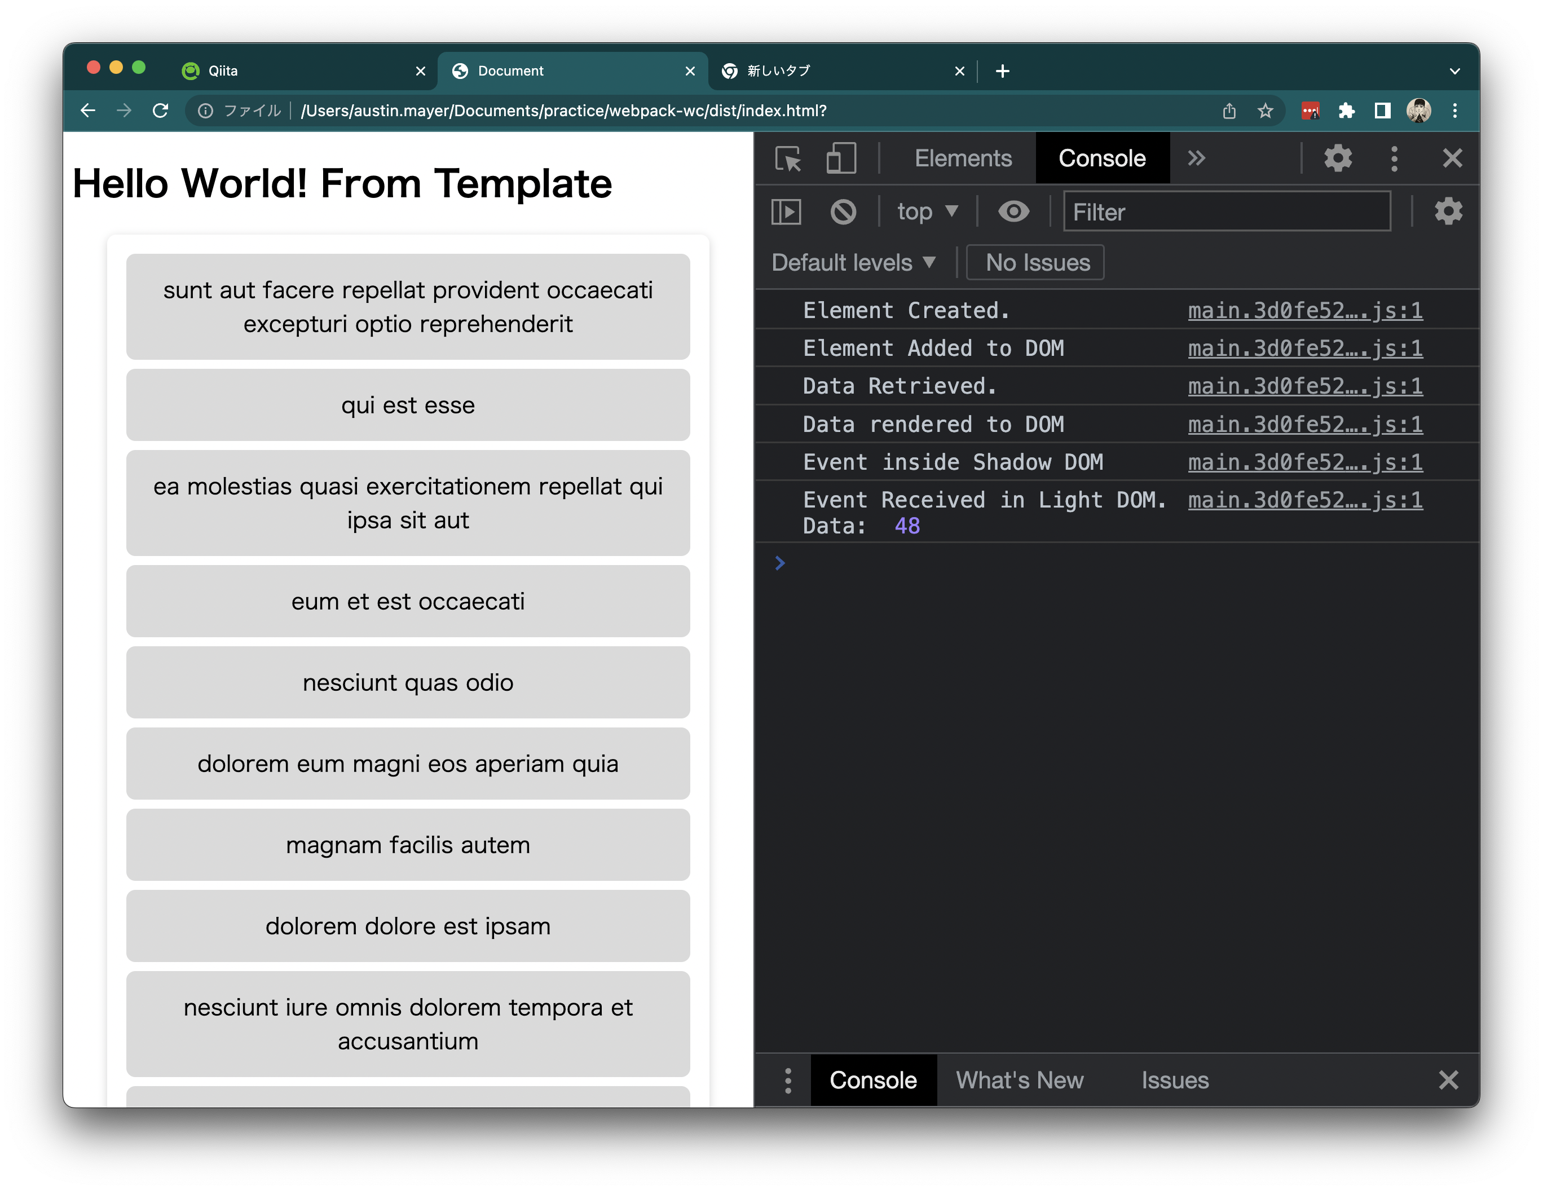Click the Chrome extensions puzzle icon
The image size is (1543, 1191).
tap(1346, 111)
